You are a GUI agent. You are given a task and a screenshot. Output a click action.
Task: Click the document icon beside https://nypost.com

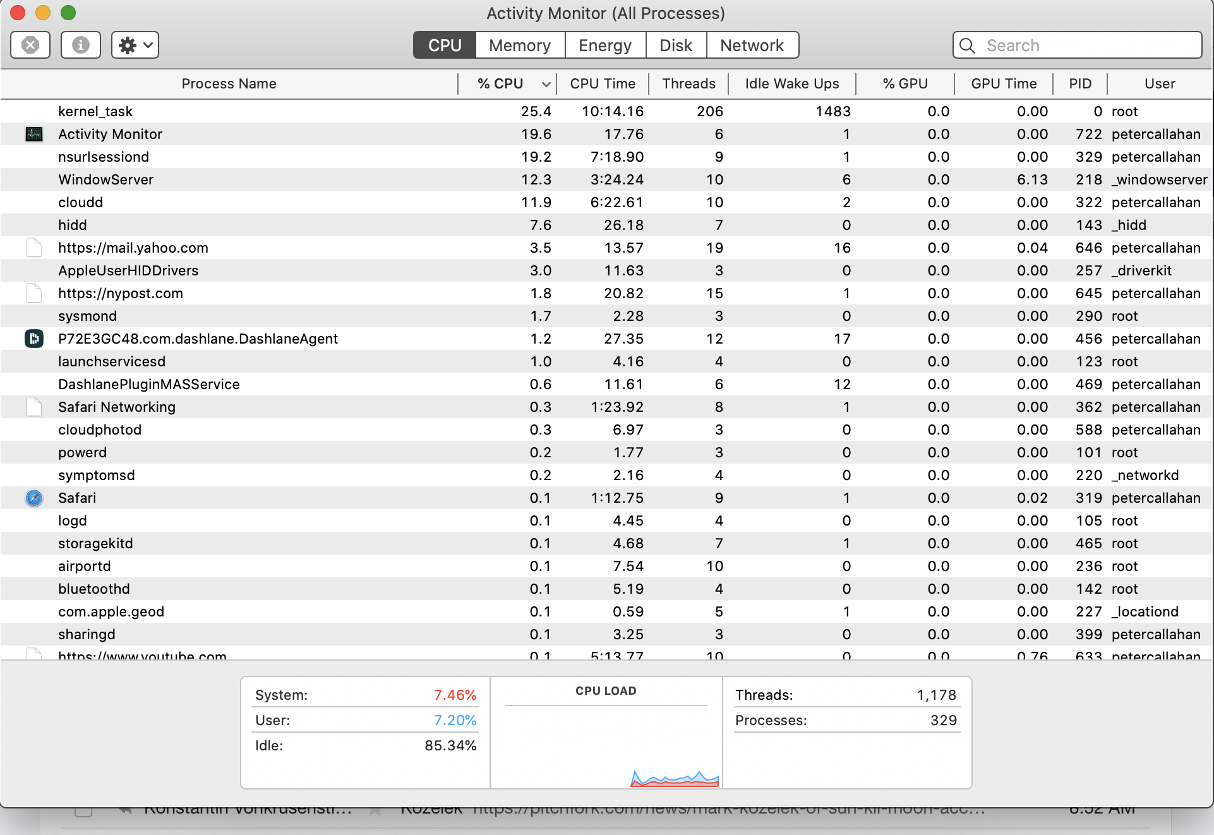pyautogui.click(x=34, y=293)
